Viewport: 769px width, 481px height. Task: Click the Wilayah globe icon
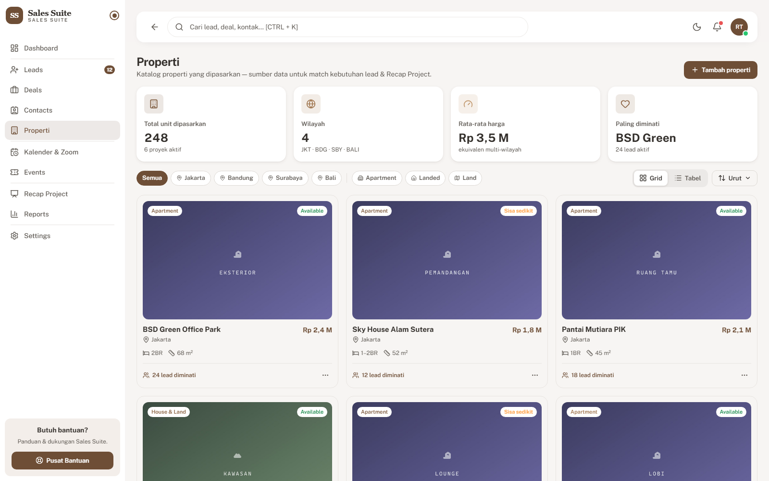311,104
